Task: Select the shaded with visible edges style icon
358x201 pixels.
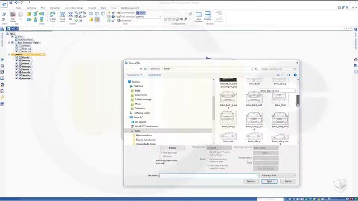Action: tap(97, 20)
